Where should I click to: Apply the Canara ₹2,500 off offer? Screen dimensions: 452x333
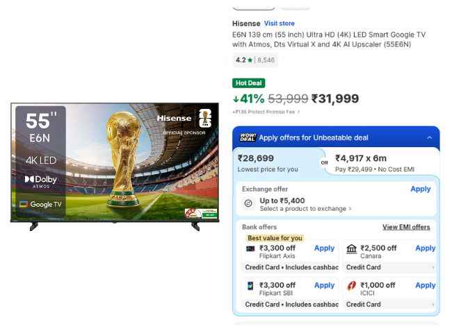point(425,248)
